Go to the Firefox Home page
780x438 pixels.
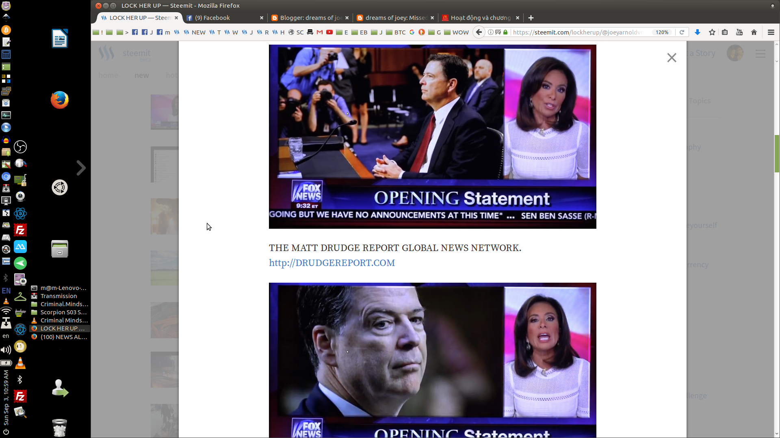(754, 32)
